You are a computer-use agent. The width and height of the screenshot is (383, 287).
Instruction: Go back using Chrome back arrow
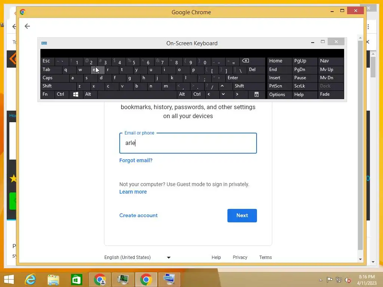pyautogui.click(x=27, y=26)
